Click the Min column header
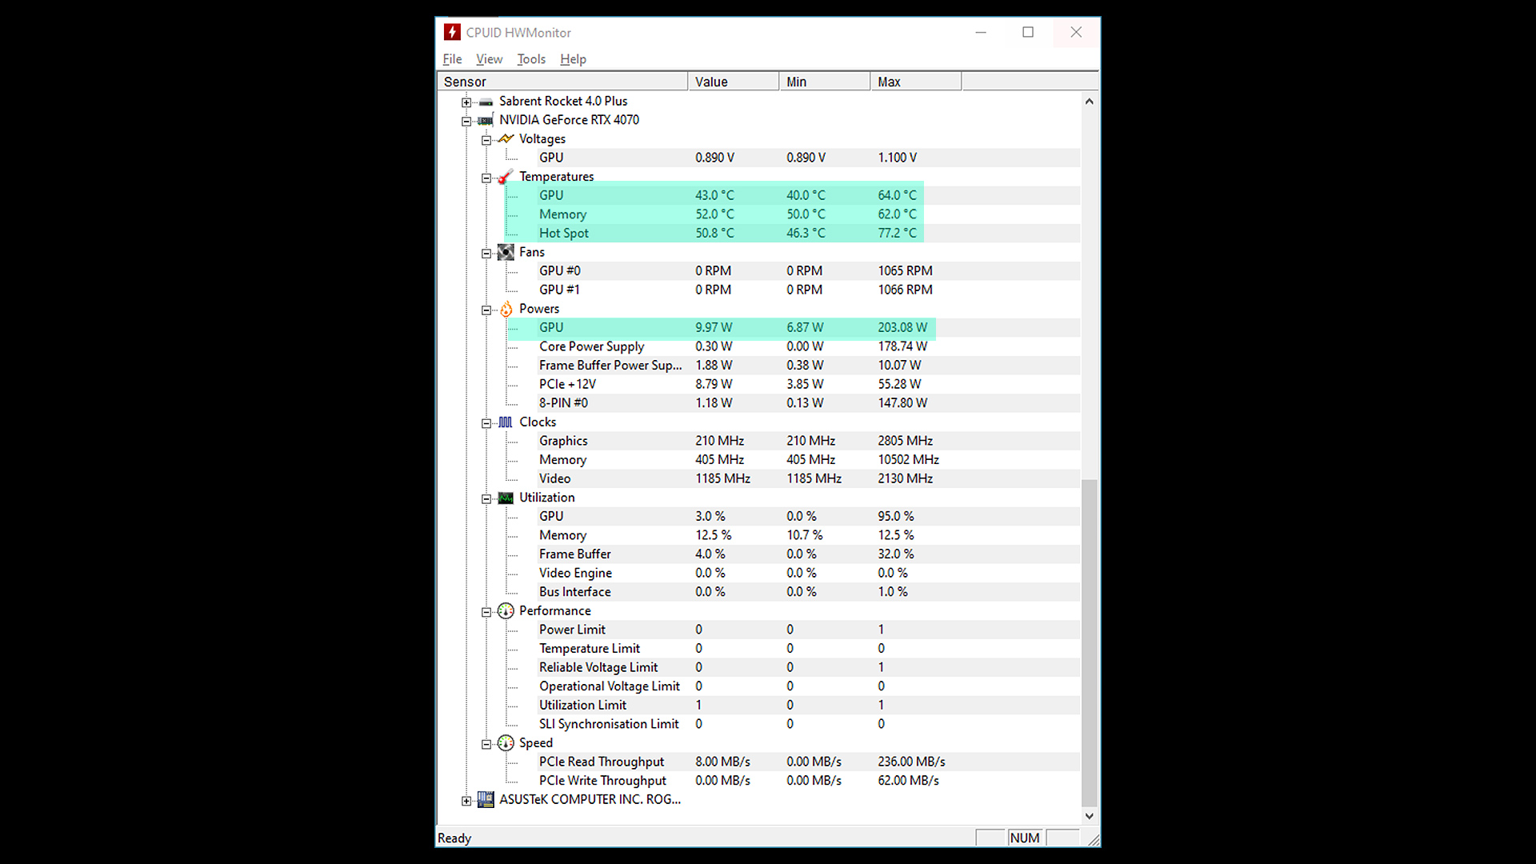The image size is (1536, 864). coord(825,82)
